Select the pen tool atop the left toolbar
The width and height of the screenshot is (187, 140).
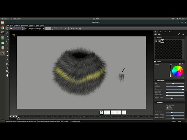point(7,32)
